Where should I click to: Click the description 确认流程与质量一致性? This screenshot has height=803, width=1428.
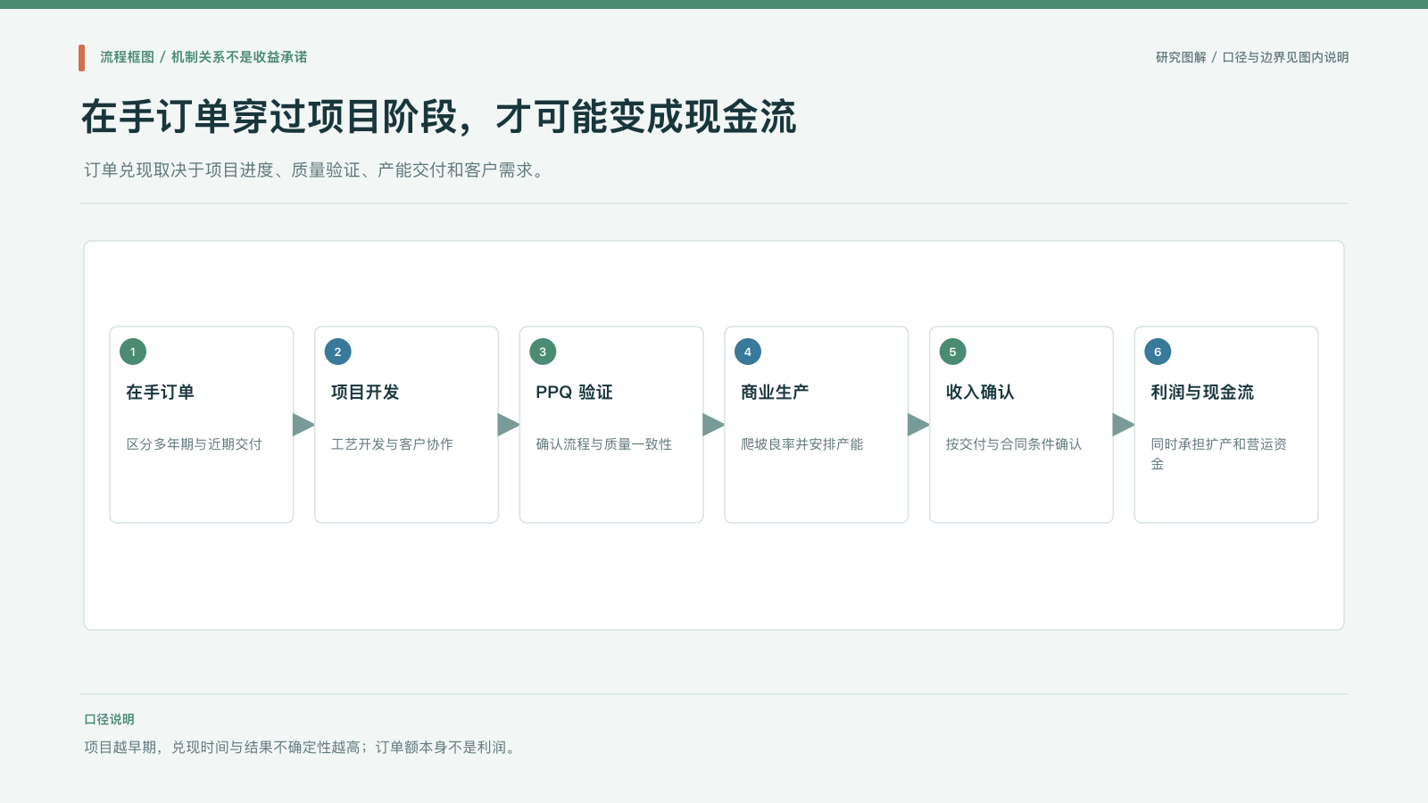(x=604, y=444)
